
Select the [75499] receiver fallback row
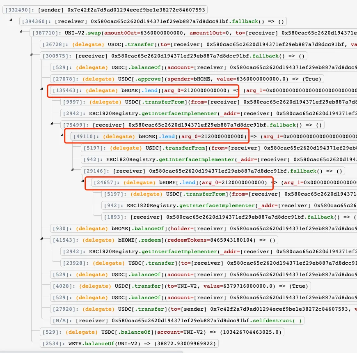click(x=192, y=125)
